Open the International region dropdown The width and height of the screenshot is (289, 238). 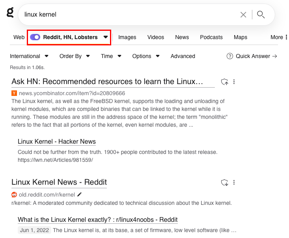tap(29, 56)
